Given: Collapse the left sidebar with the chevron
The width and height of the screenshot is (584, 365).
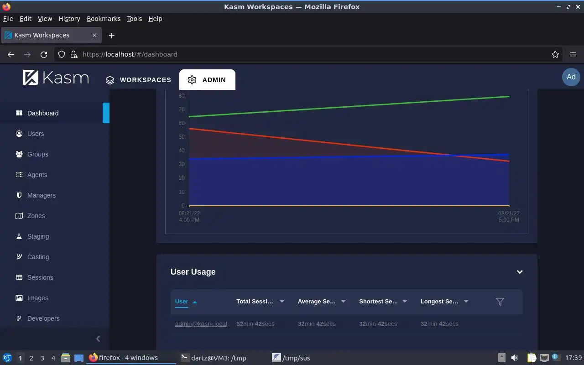Looking at the screenshot, I should point(98,339).
